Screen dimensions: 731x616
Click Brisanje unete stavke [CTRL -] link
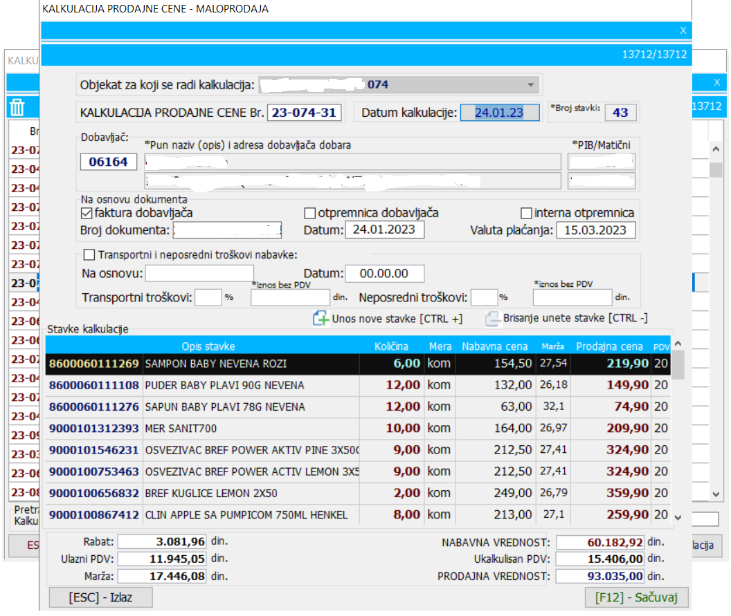575,318
